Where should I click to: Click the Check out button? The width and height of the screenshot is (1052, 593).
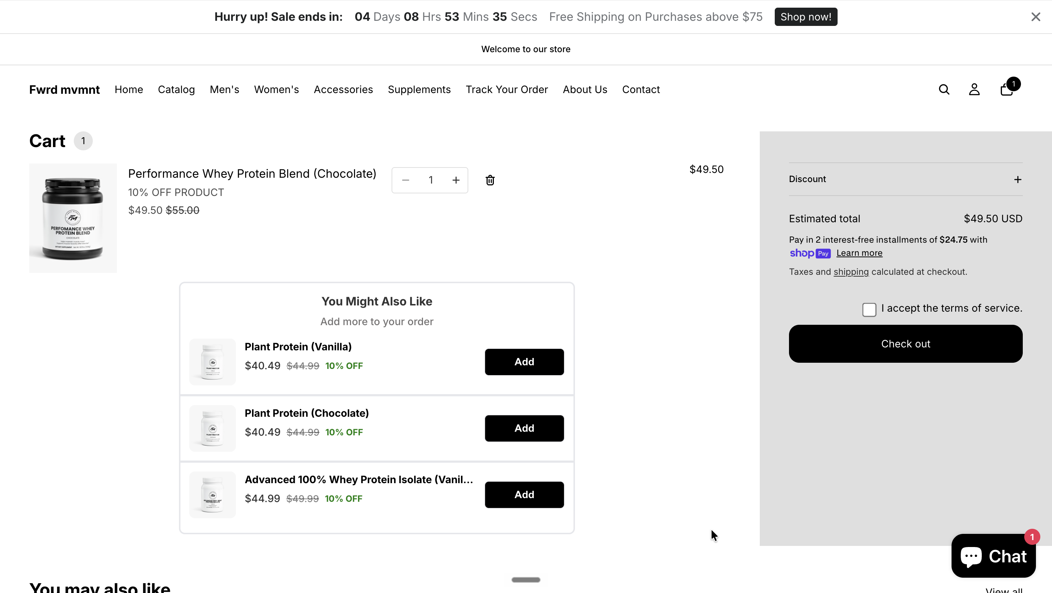(x=906, y=344)
